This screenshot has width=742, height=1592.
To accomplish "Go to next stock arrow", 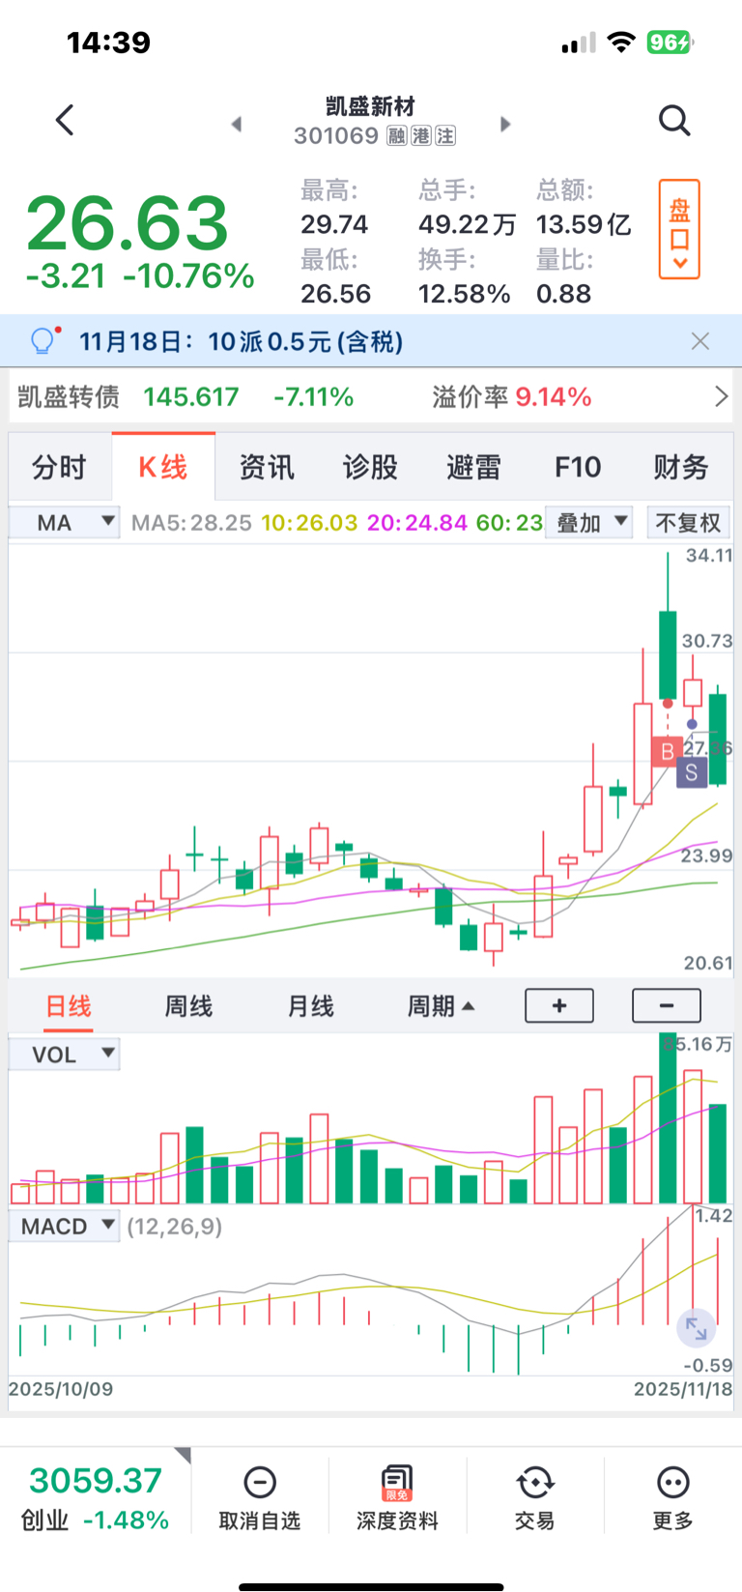I will (504, 124).
